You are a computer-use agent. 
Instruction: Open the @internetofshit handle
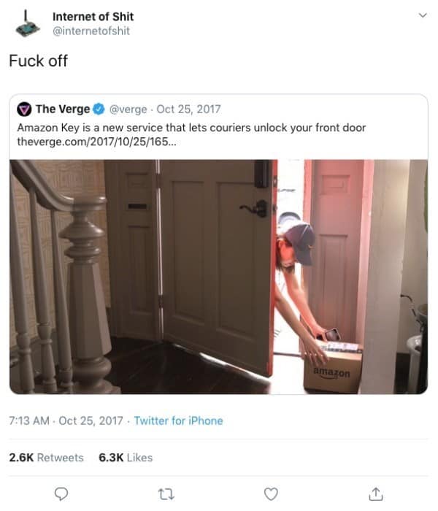coord(91,31)
